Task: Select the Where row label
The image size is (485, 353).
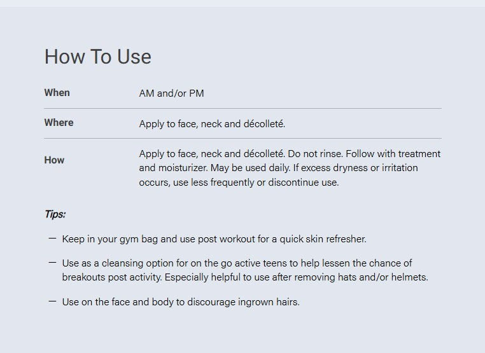Action: (59, 123)
